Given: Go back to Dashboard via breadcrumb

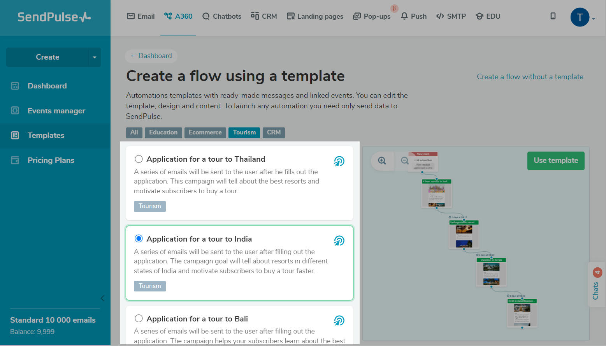Looking at the screenshot, I should (x=151, y=56).
